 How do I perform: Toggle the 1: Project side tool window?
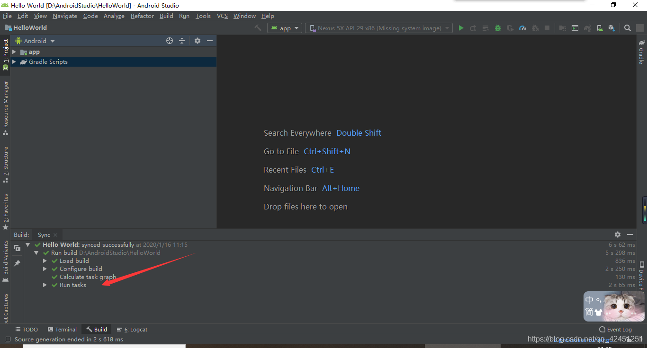(5, 54)
